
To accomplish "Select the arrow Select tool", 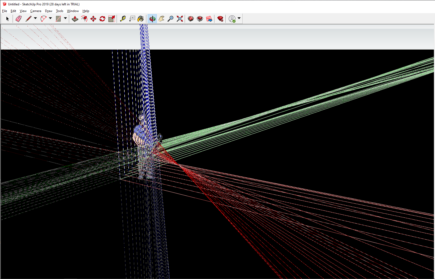I will 8,19.
